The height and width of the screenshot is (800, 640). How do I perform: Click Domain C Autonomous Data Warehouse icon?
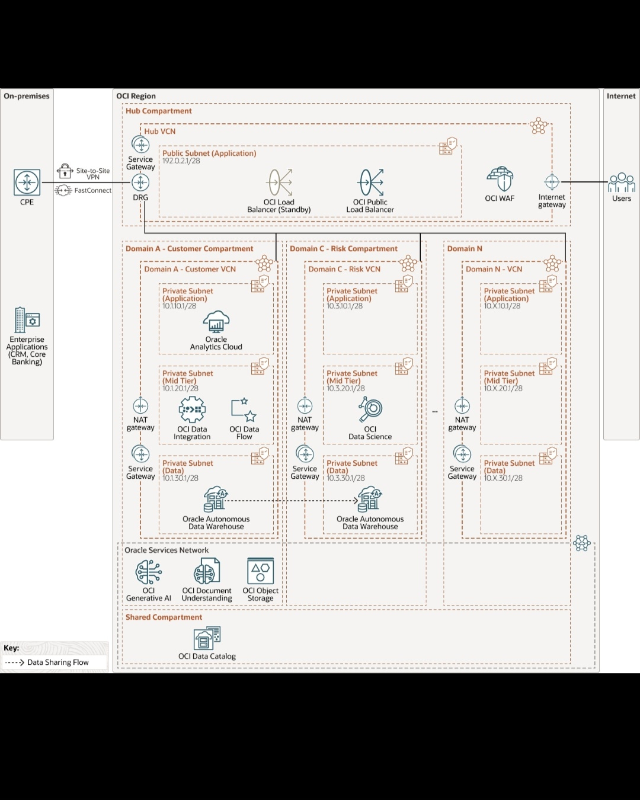[370, 499]
